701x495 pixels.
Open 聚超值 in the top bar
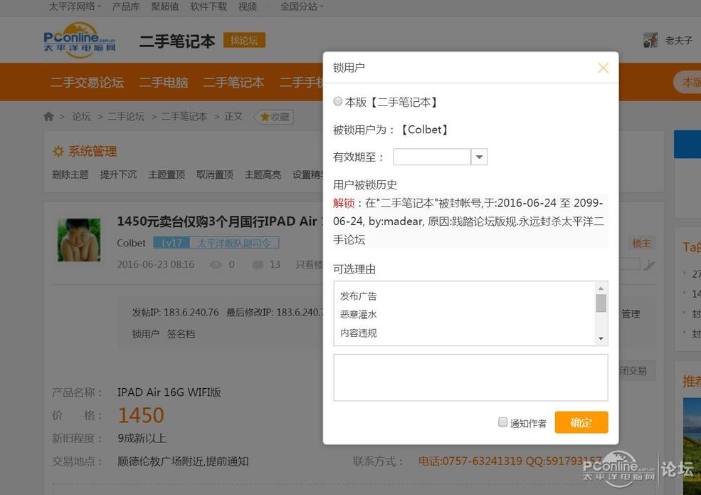click(164, 6)
